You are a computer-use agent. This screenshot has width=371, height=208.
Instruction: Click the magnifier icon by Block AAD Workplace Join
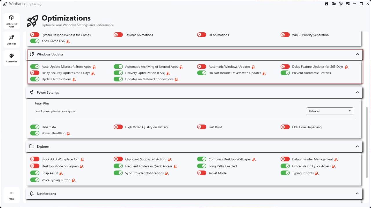point(82,159)
